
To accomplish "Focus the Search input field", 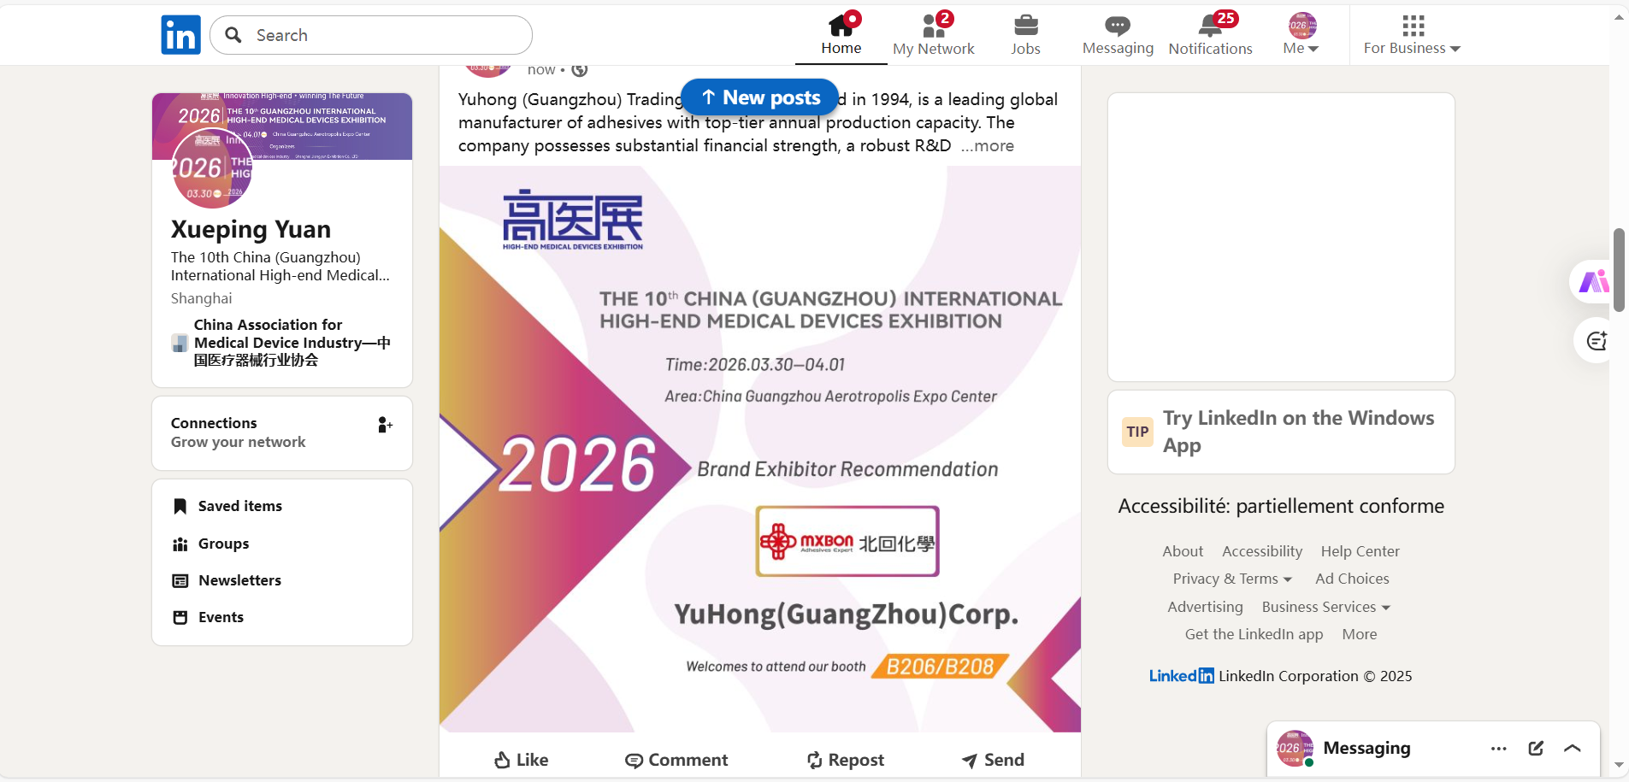I will [371, 35].
